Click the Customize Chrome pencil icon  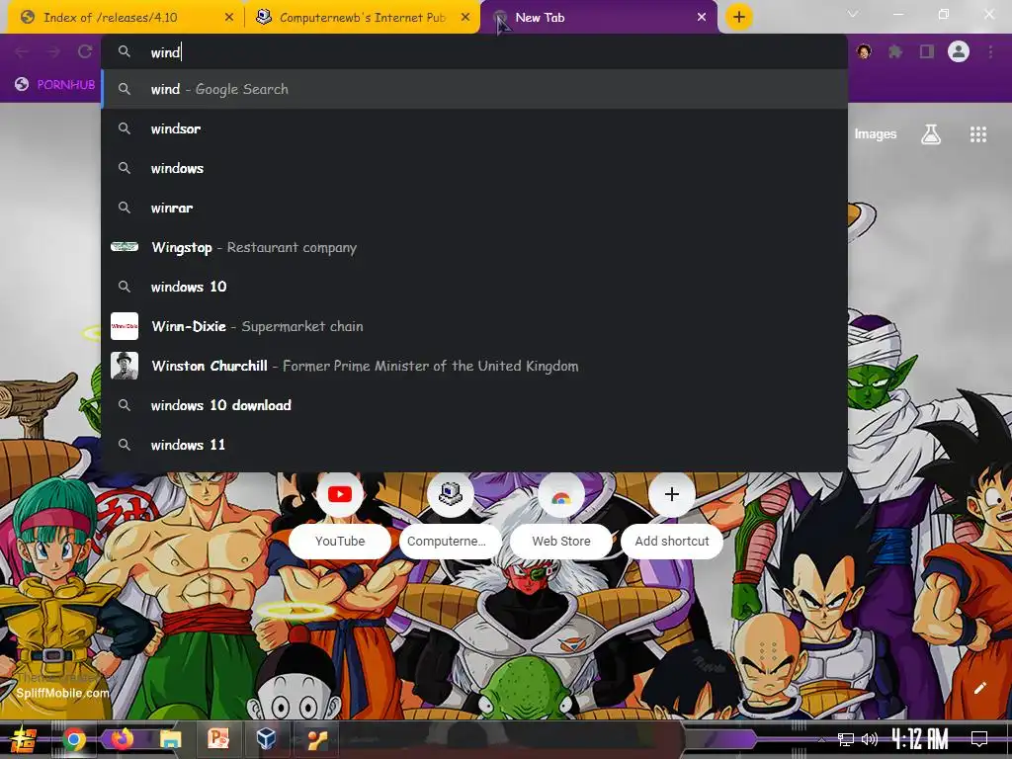tap(979, 688)
